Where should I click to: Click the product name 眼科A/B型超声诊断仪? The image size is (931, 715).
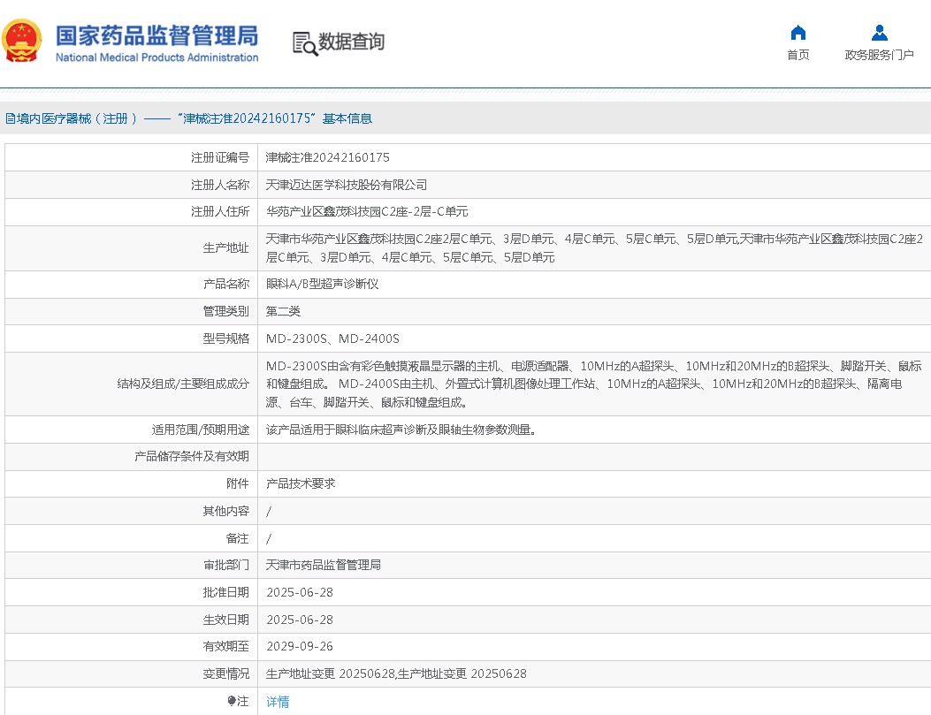click(323, 285)
